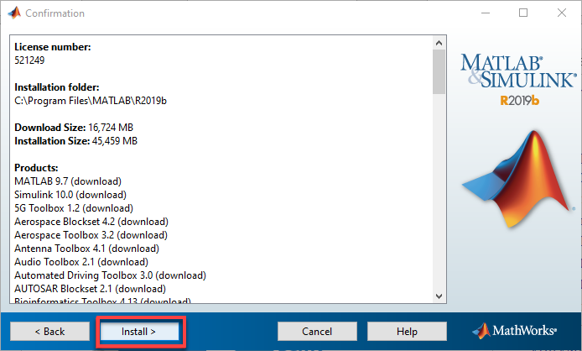This screenshot has width=582, height=351.
Task: Click the MATLAB icon in title bar
Action: 14,13
